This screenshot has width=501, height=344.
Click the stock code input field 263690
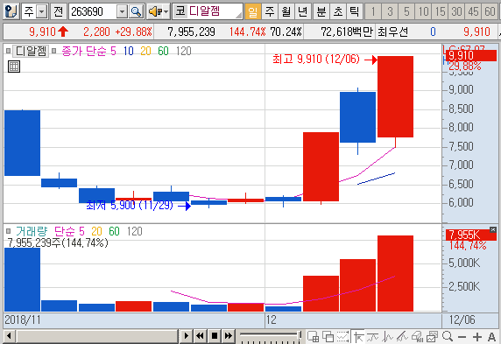pos(93,12)
